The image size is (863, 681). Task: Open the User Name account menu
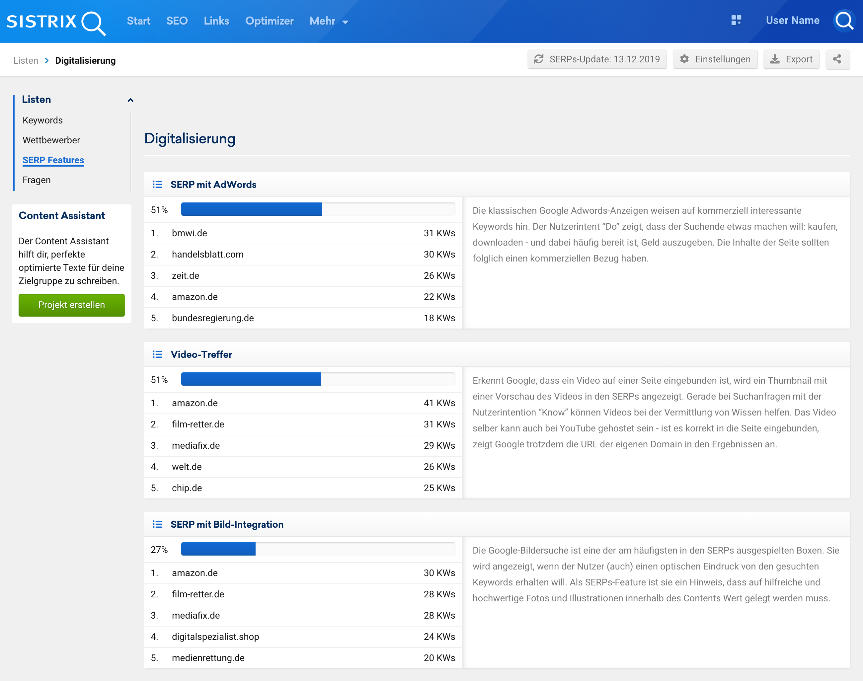point(792,20)
